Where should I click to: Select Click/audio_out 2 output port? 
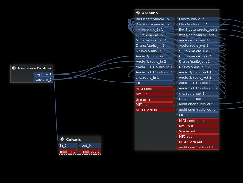(x=198, y=24)
